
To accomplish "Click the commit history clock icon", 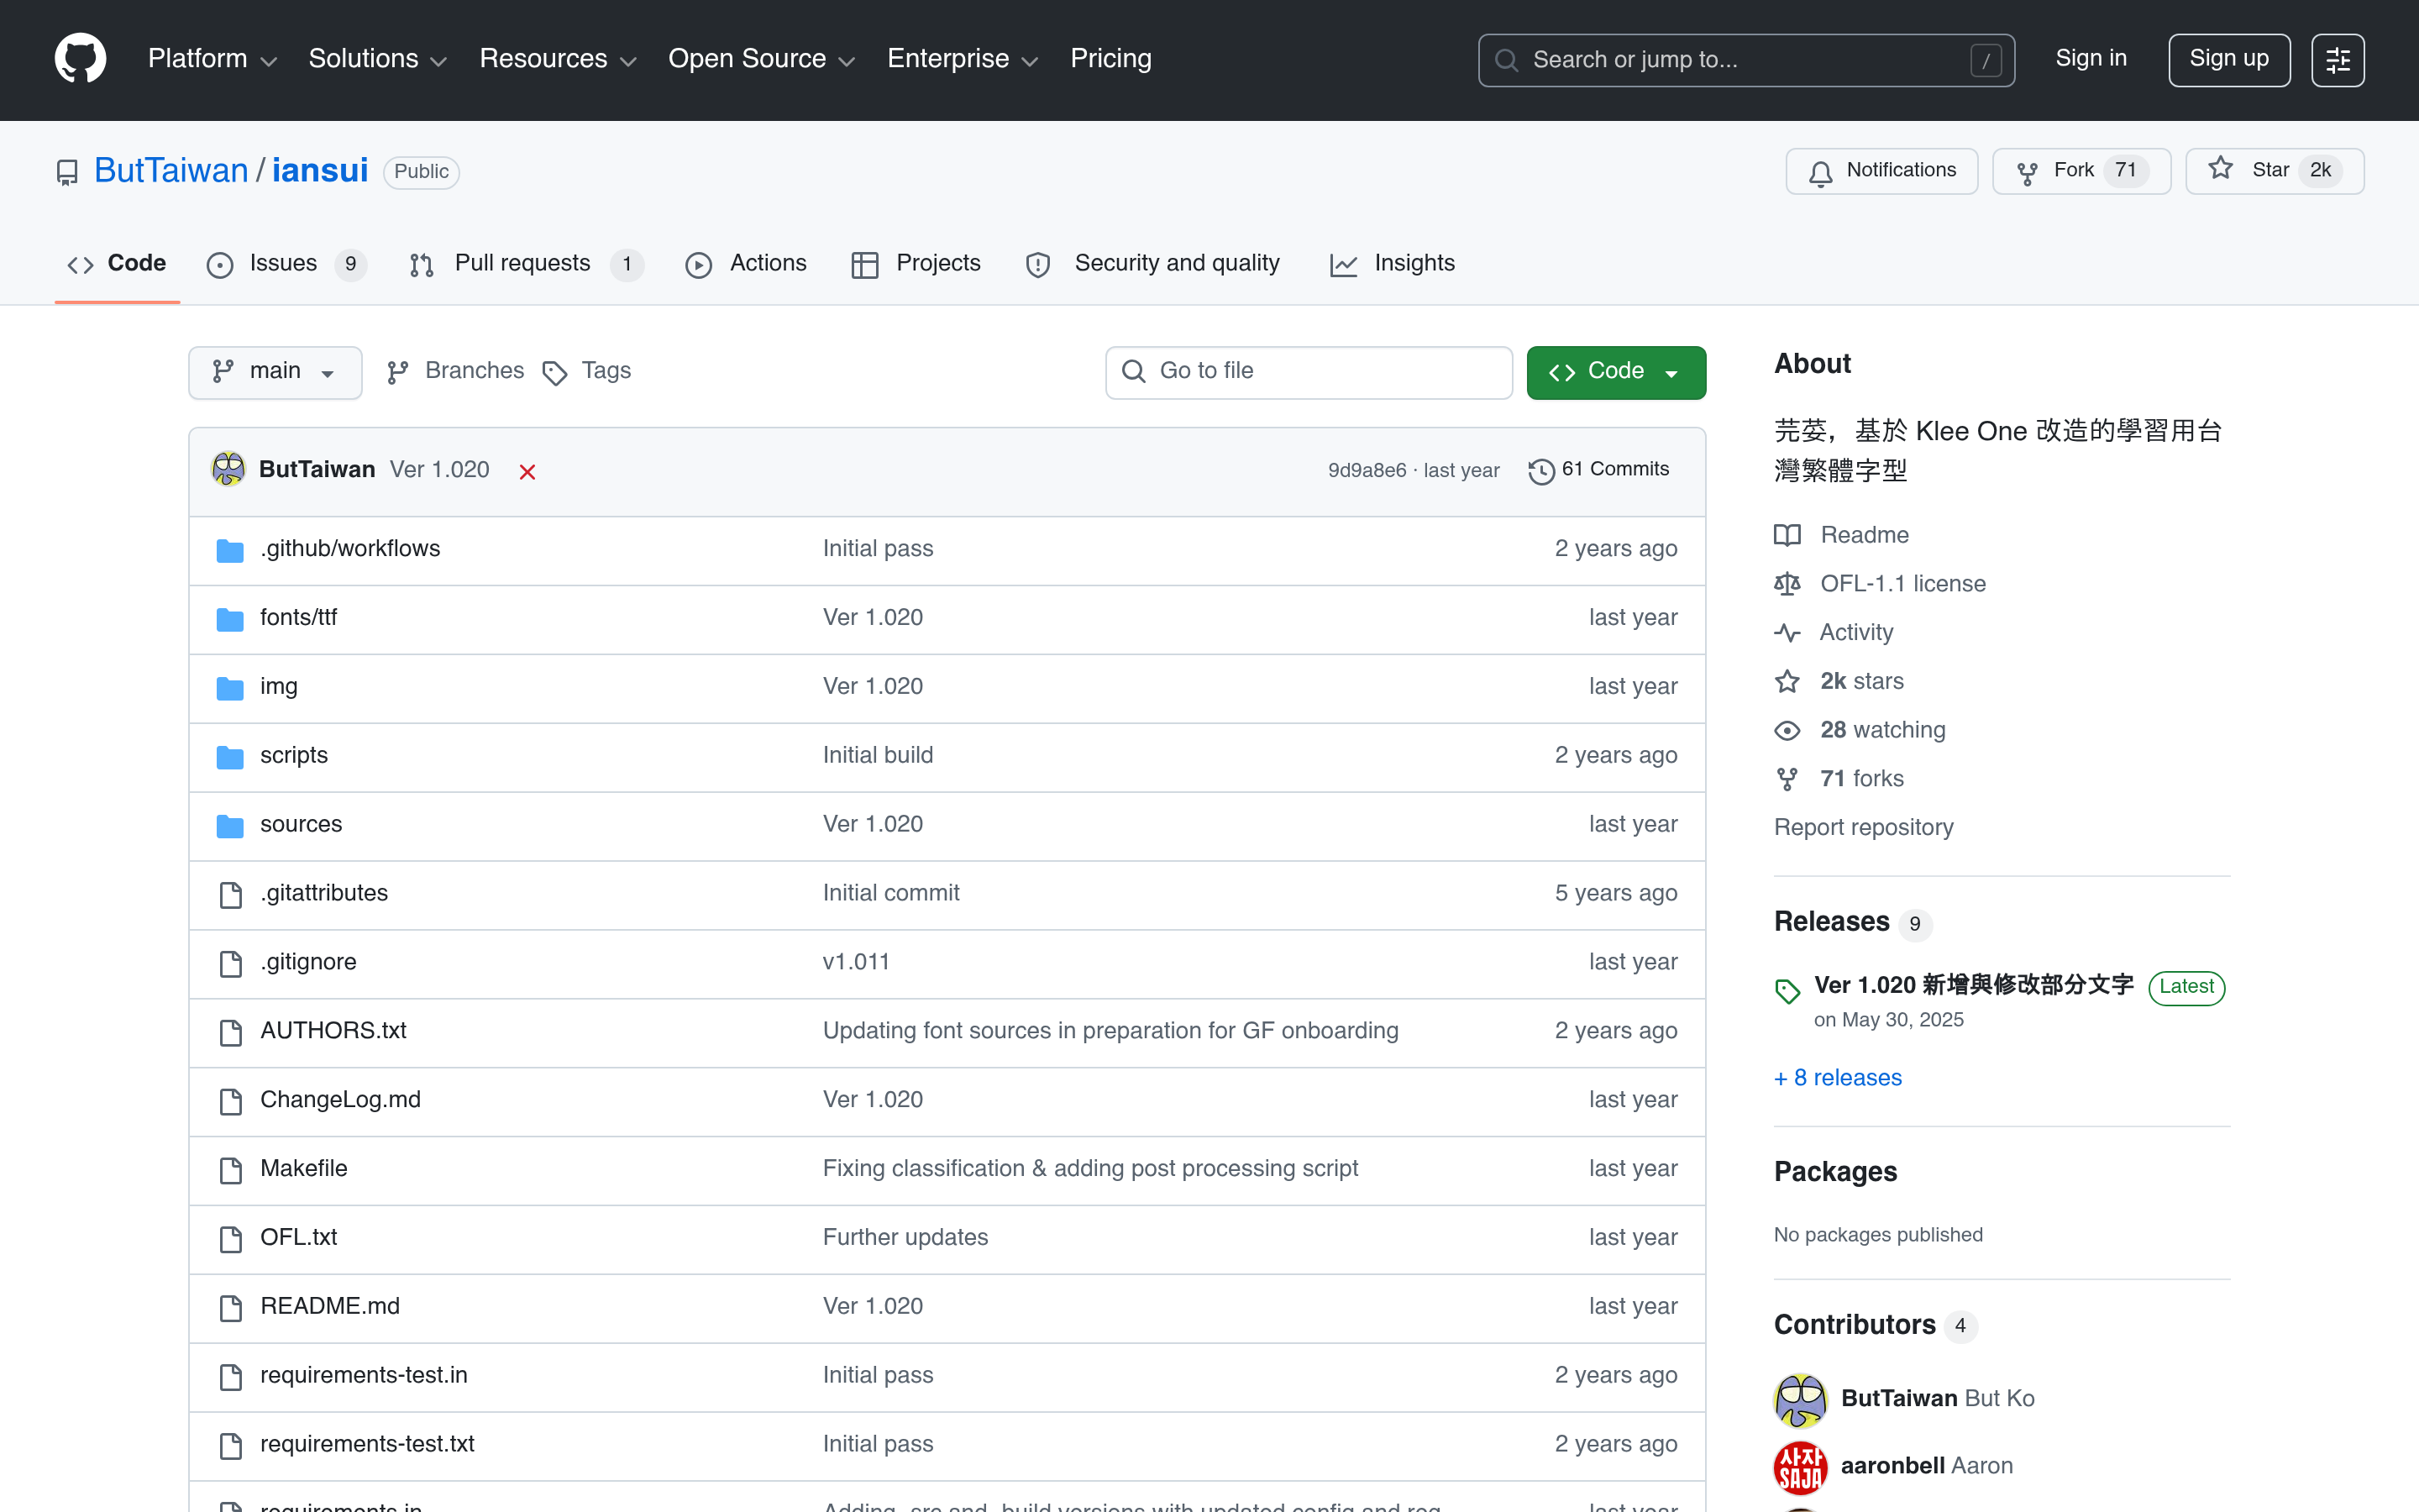I will tap(1541, 471).
